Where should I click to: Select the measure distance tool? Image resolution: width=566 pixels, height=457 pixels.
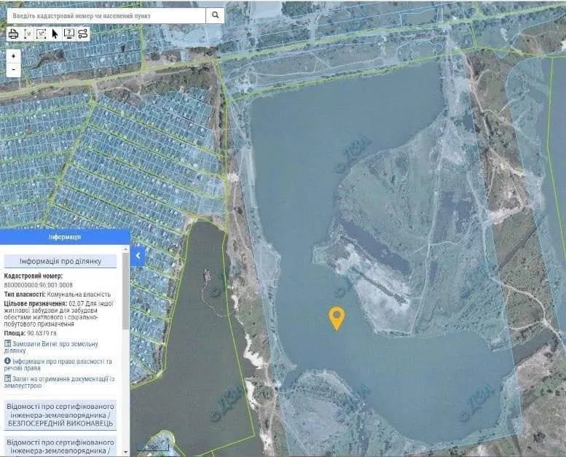(x=28, y=34)
